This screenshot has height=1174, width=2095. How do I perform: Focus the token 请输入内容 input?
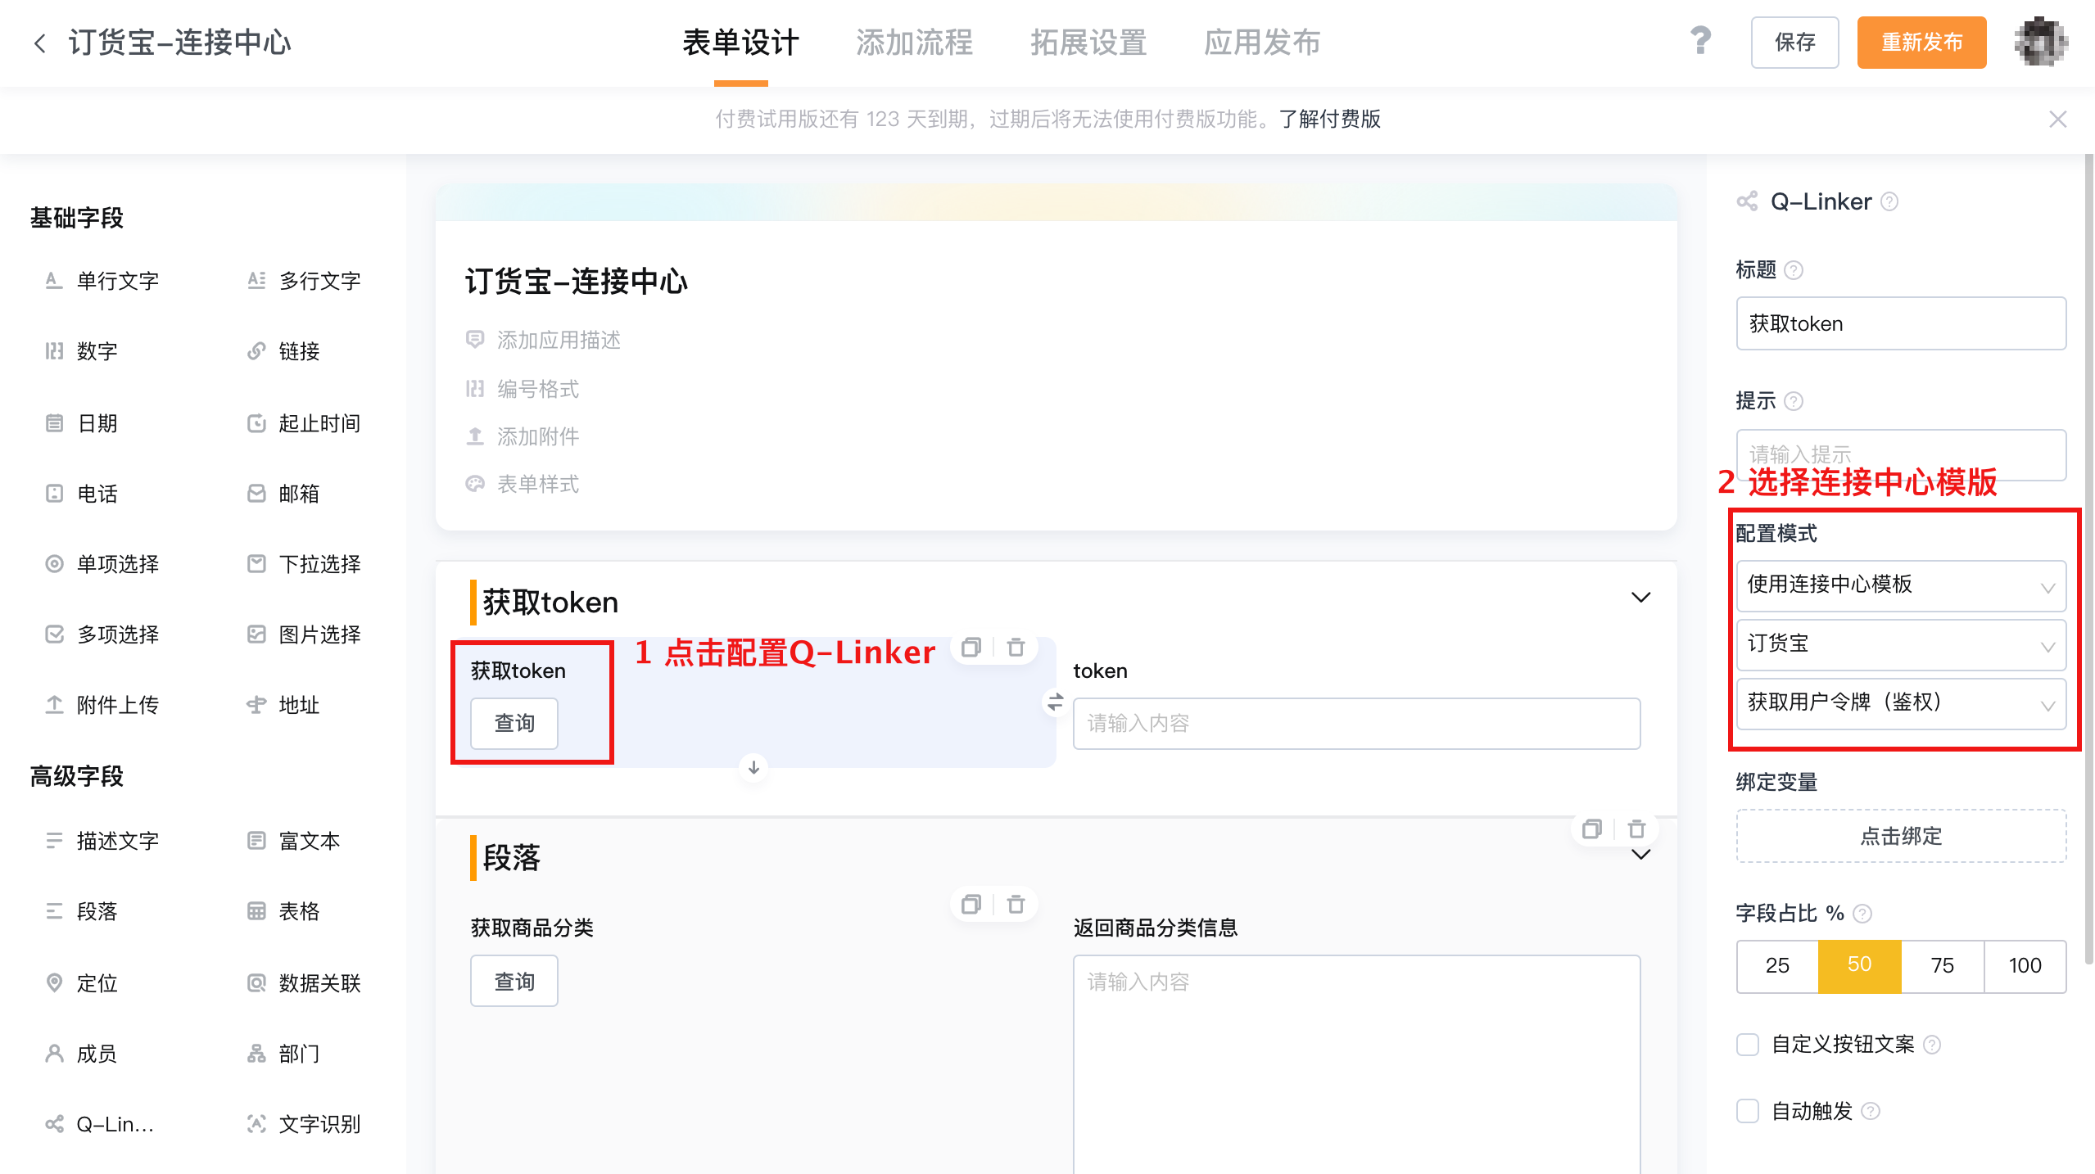tap(1356, 724)
